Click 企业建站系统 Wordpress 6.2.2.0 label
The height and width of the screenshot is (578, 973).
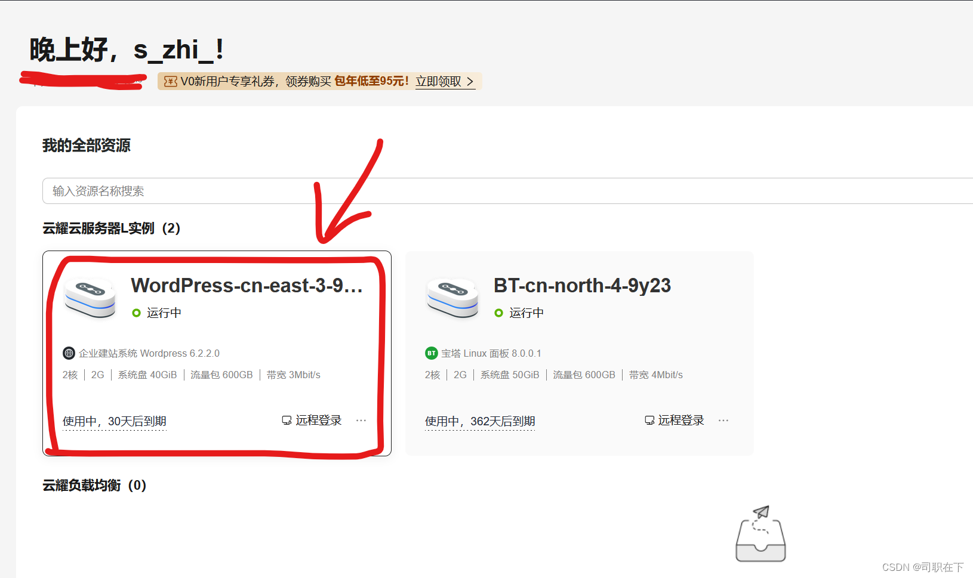pos(149,354)
